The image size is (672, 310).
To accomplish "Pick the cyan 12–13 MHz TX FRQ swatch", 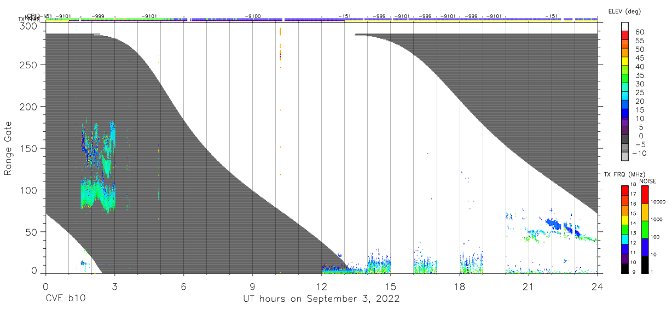I will pyautogui.click(x=625, y=239).
